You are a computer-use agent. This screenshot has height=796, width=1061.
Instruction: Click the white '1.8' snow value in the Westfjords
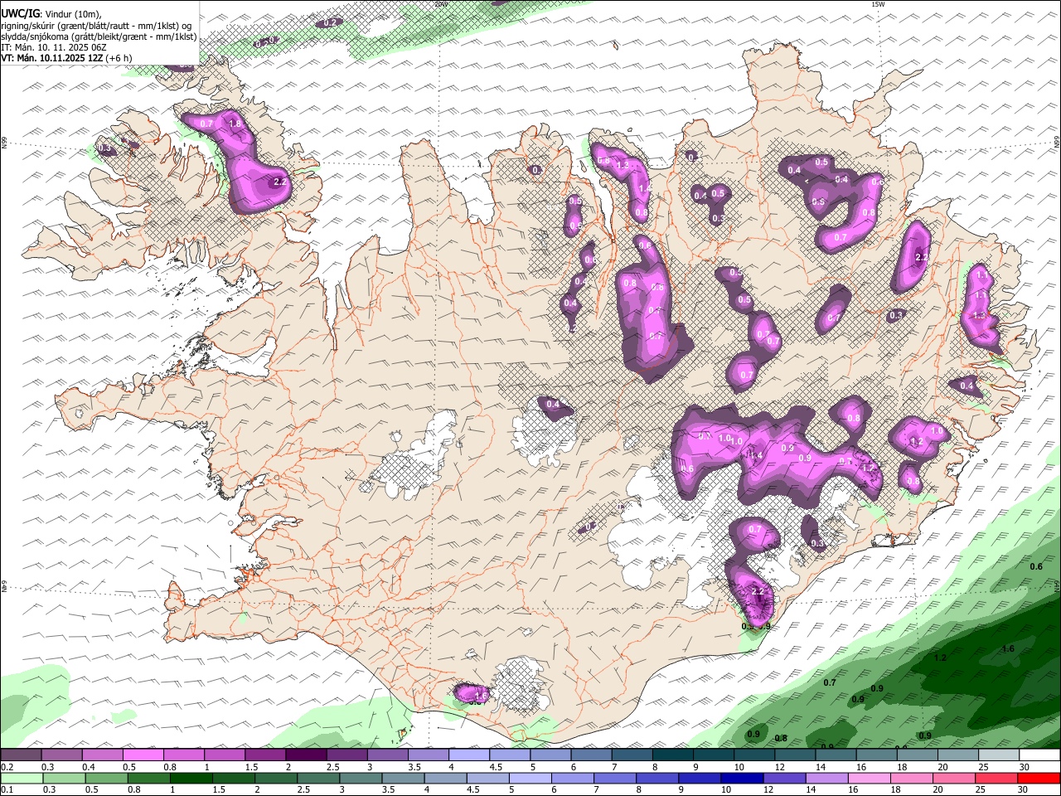[x=235, y=124]
